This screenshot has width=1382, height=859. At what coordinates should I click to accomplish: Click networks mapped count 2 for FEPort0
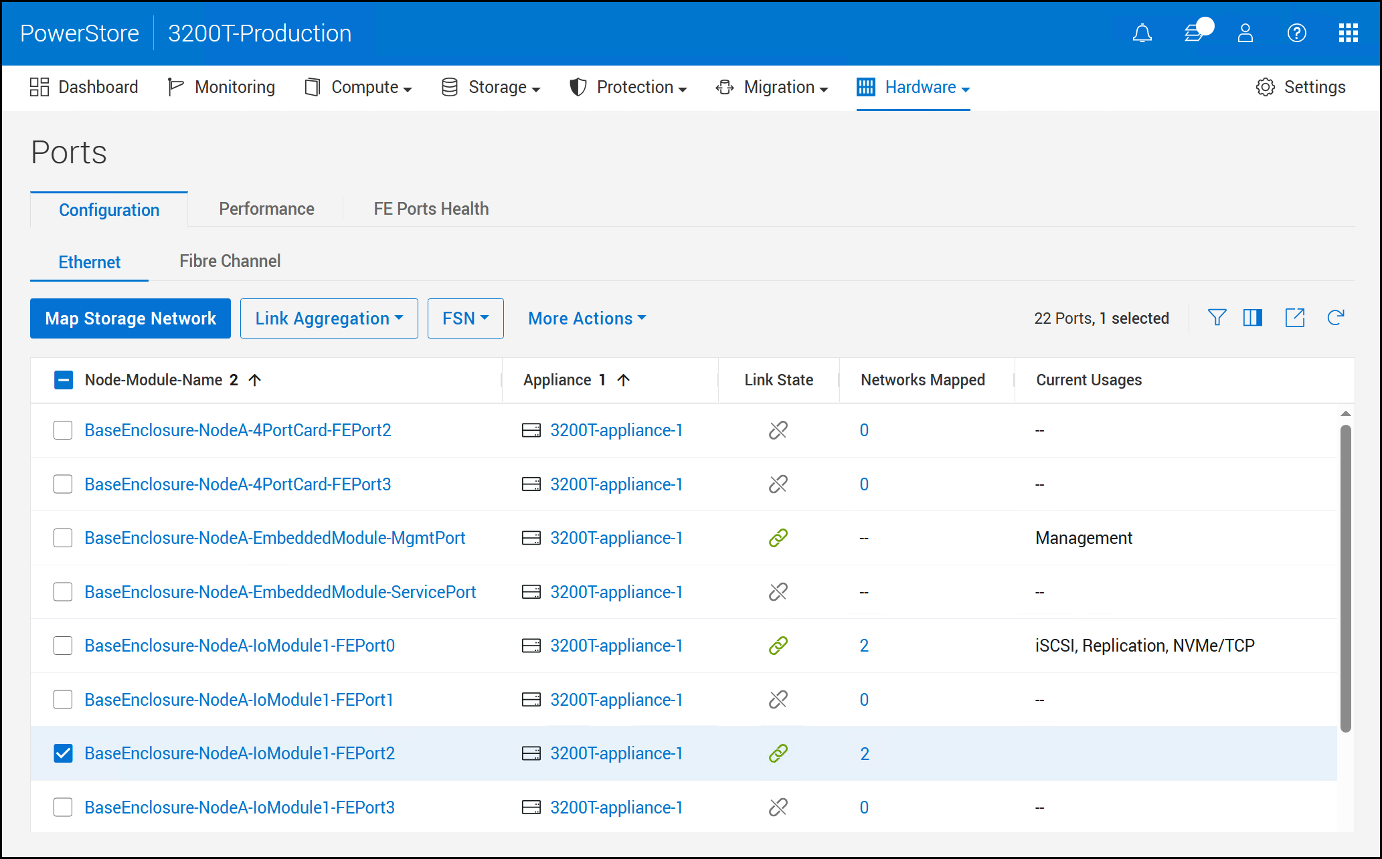pyautogui.click(x=864, y=646)
